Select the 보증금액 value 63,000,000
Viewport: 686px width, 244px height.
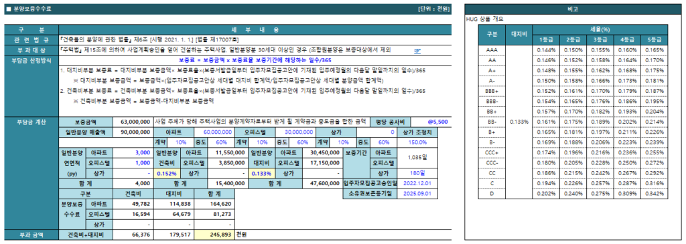[133, 122]
